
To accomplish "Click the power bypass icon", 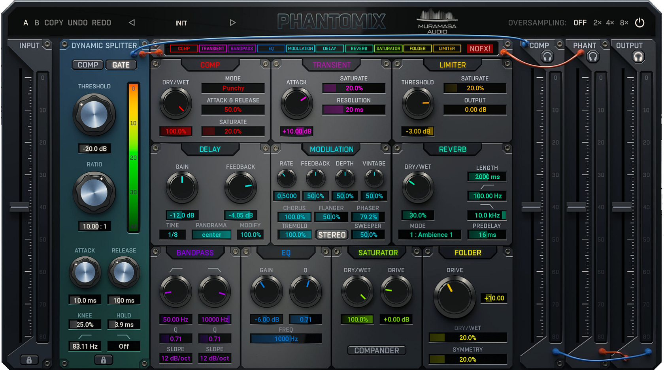I will 639,23.
